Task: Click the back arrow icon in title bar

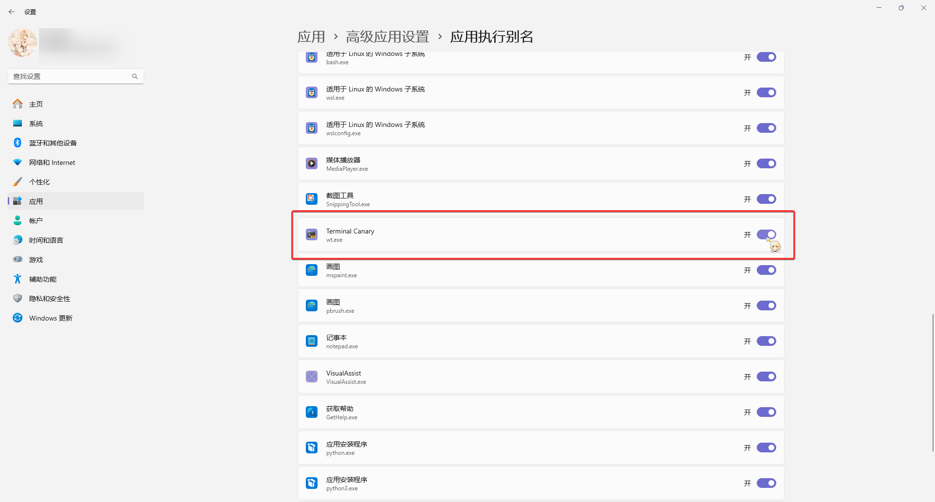Action: 12,12
